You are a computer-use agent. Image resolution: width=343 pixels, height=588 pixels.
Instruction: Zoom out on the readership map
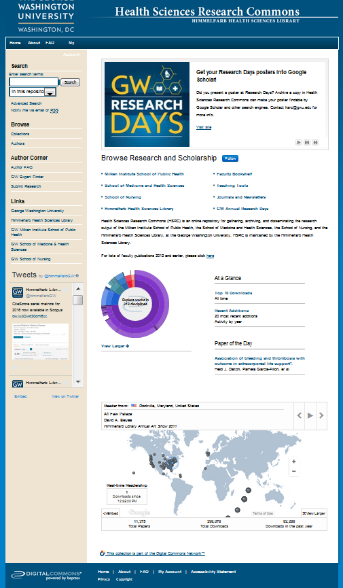click(294, 471)
